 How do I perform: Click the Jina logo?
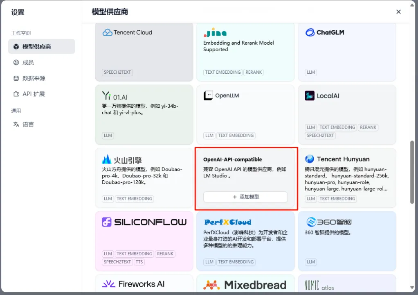click(x=215, y=32)
